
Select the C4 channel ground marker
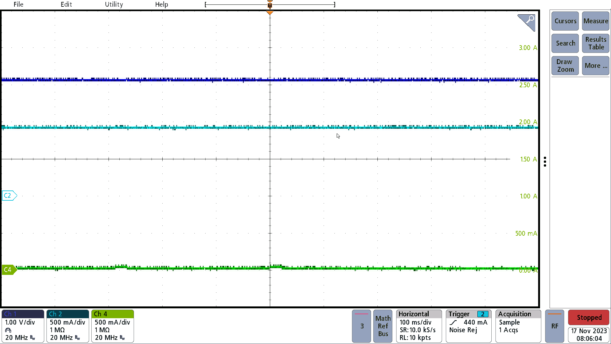9,270
